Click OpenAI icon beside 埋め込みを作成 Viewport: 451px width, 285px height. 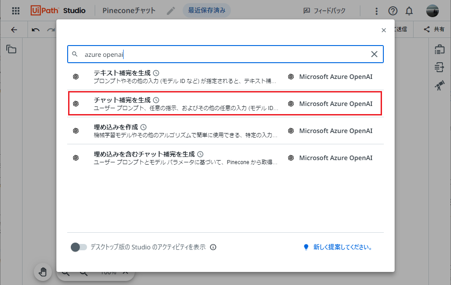(x=76, y=131)
